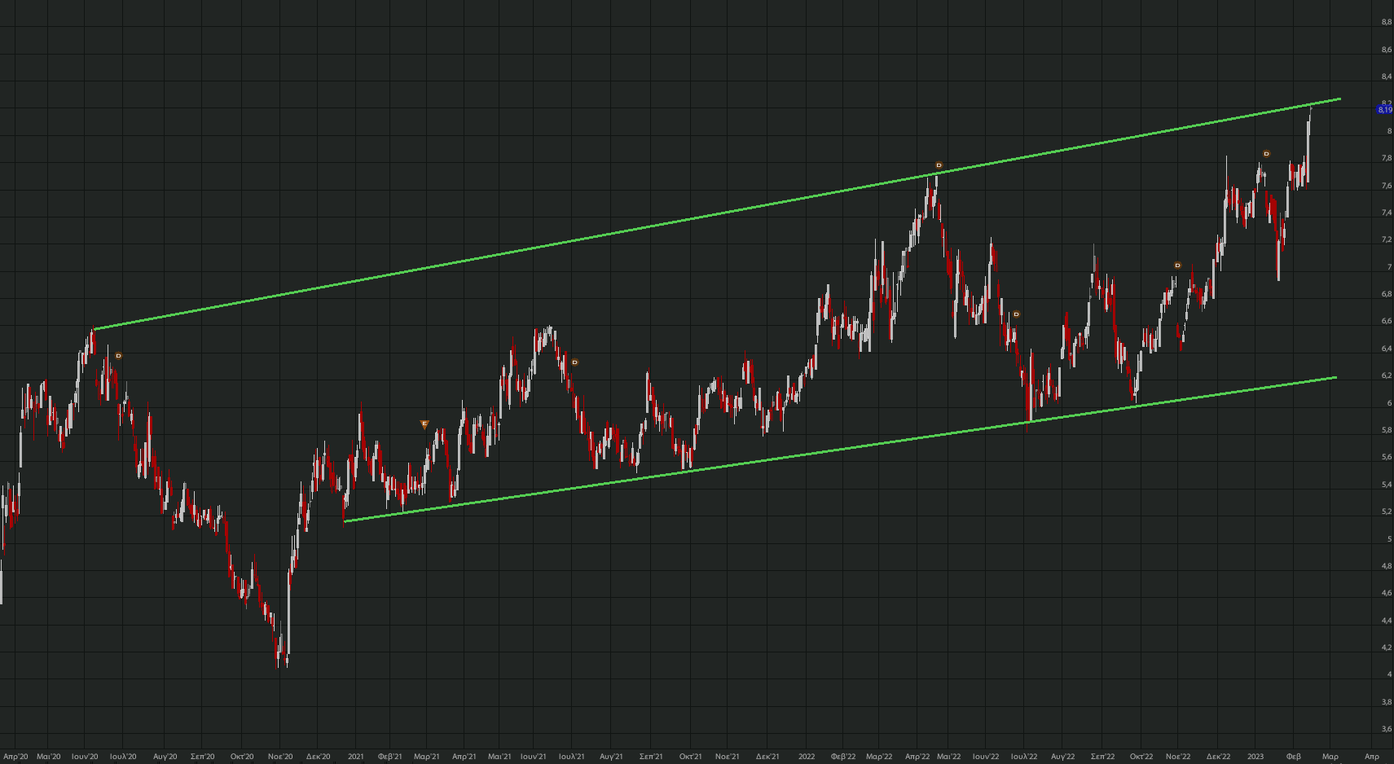Click the Μαι'20 date label

[49, 757]
